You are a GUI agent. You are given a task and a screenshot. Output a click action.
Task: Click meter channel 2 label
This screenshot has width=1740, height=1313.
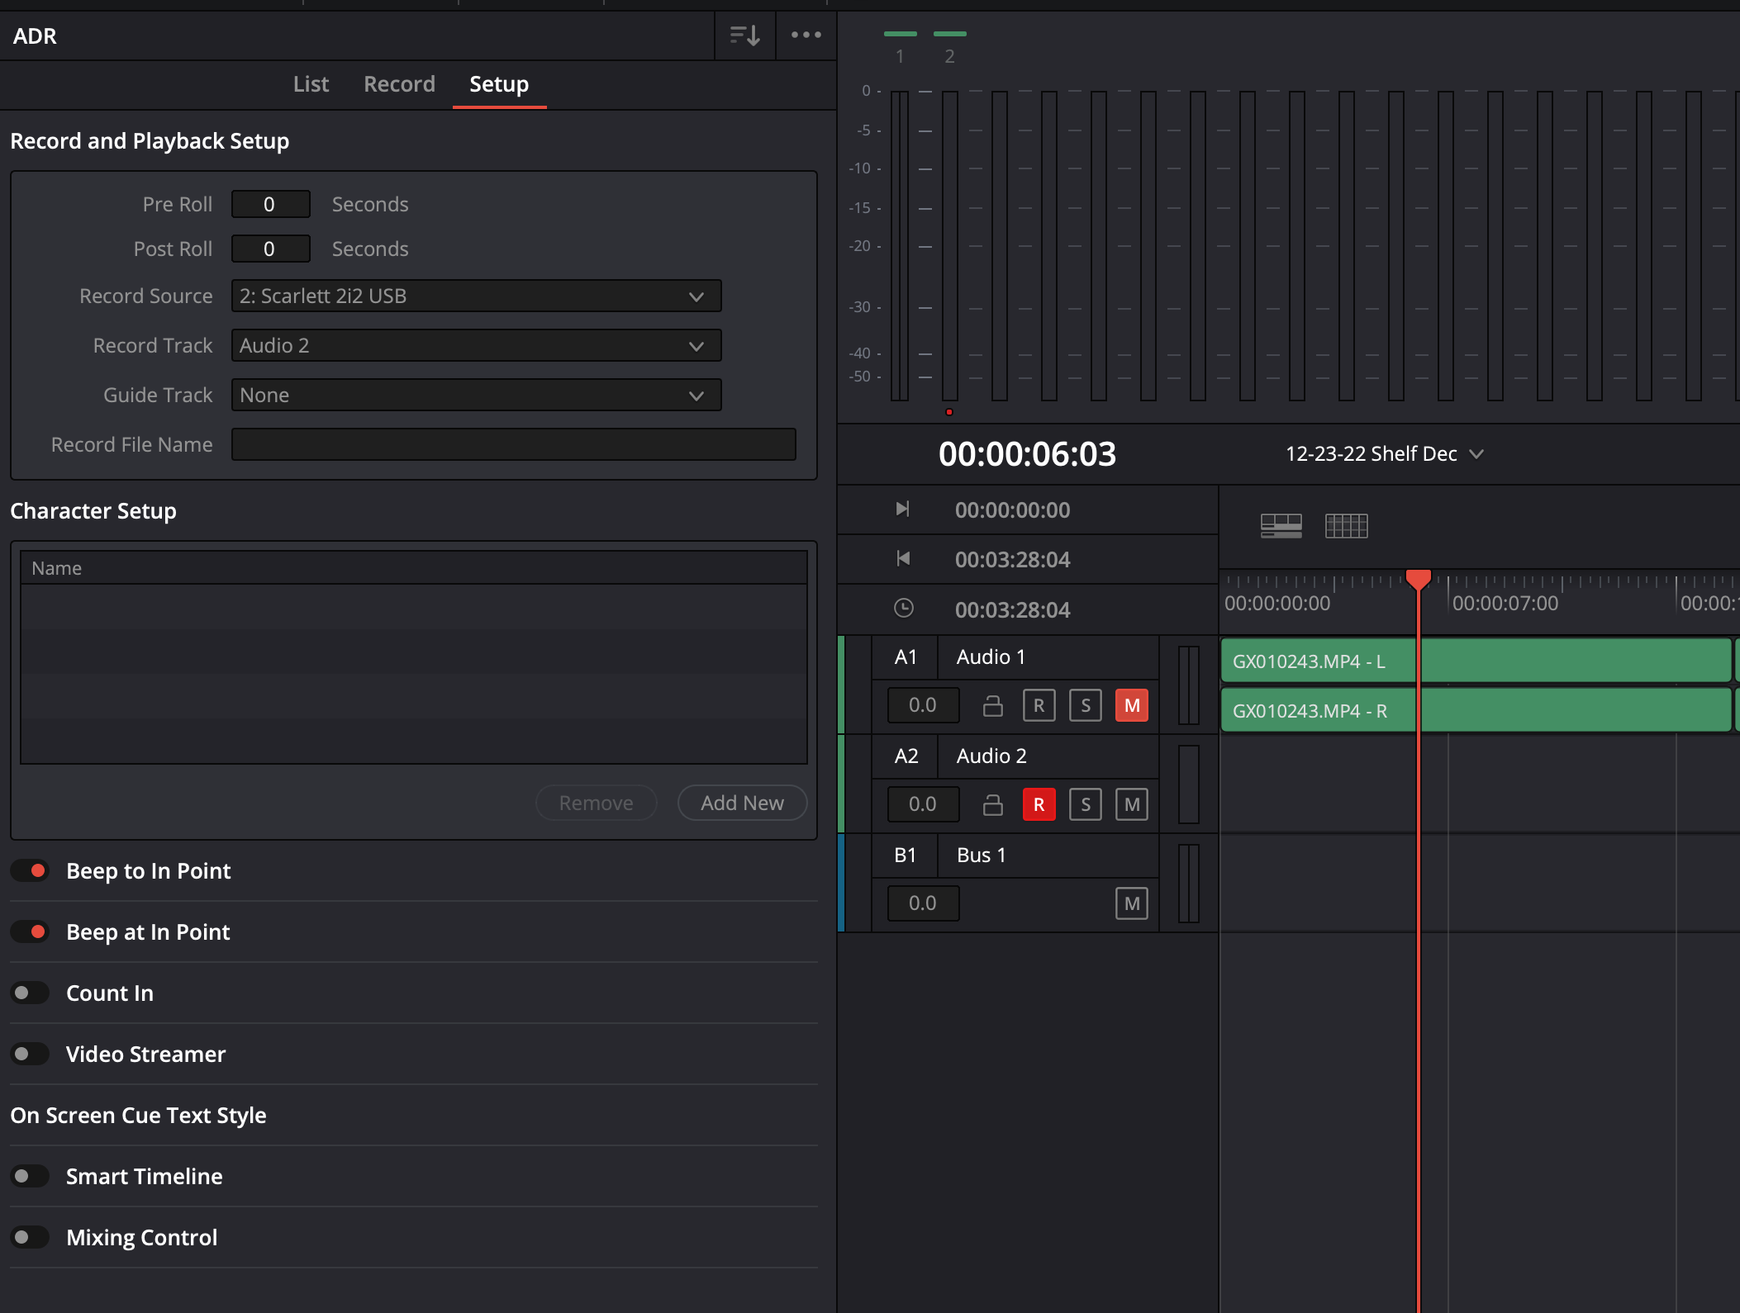pos(949,56)
